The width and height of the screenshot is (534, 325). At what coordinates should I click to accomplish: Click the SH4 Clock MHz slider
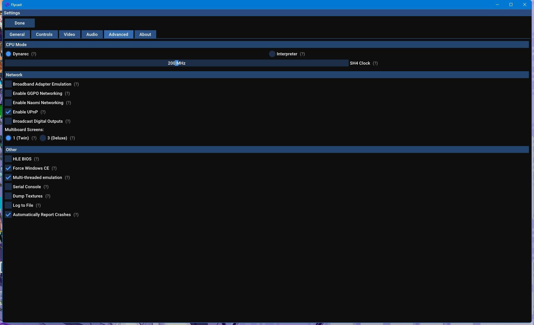coord(177,63)
